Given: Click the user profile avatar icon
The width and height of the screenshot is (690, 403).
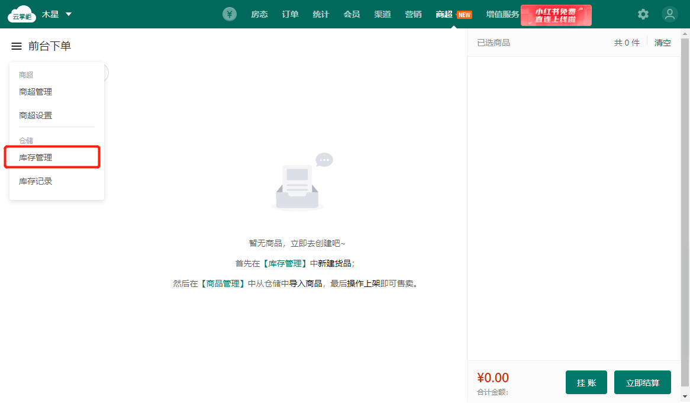Looking at the screenshot, I should click(670, 14).
